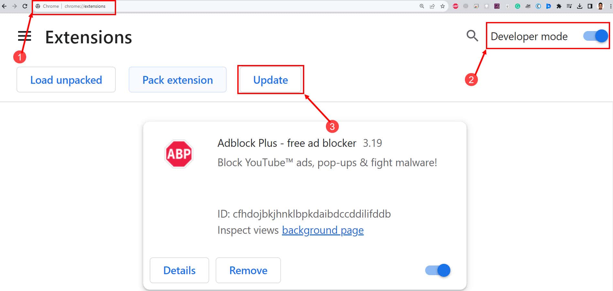Turn off Developer mode toggle
613x291 pixels.
click(x=596, y=36)
